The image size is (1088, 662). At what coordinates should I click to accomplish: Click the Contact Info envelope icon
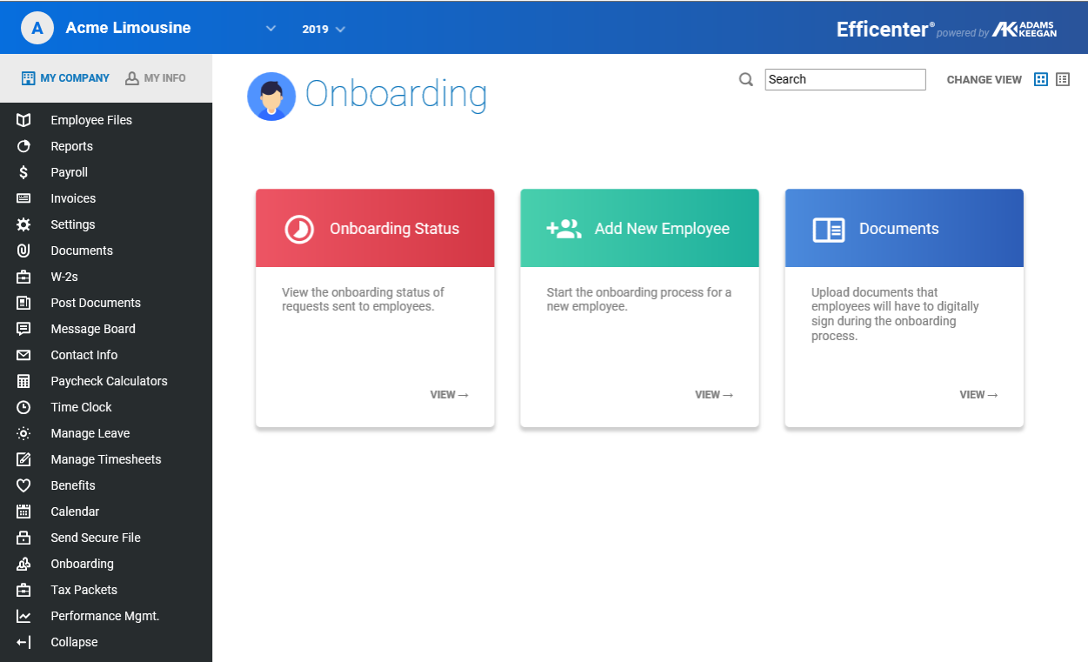[x=23, y=355]
